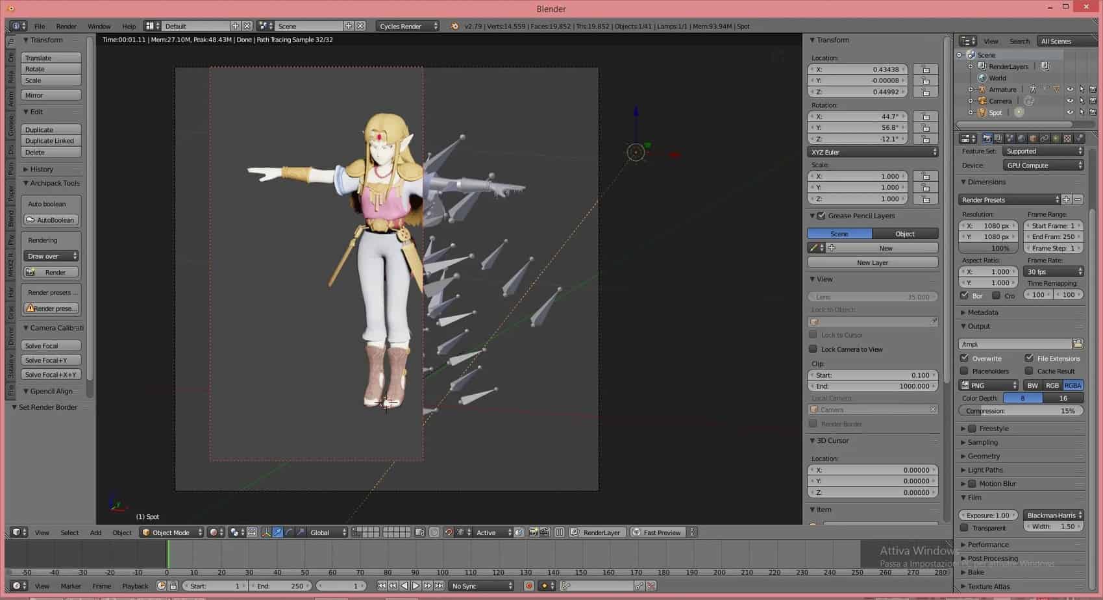Screen dimensions: 1103x600
Task: Play the animation in reverse
Action: (x=404, y=586)
